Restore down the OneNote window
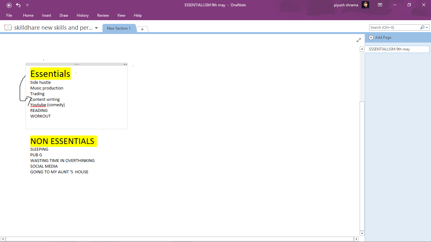 409,5
